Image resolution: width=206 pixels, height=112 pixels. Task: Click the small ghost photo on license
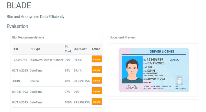(x=179, y=80)
